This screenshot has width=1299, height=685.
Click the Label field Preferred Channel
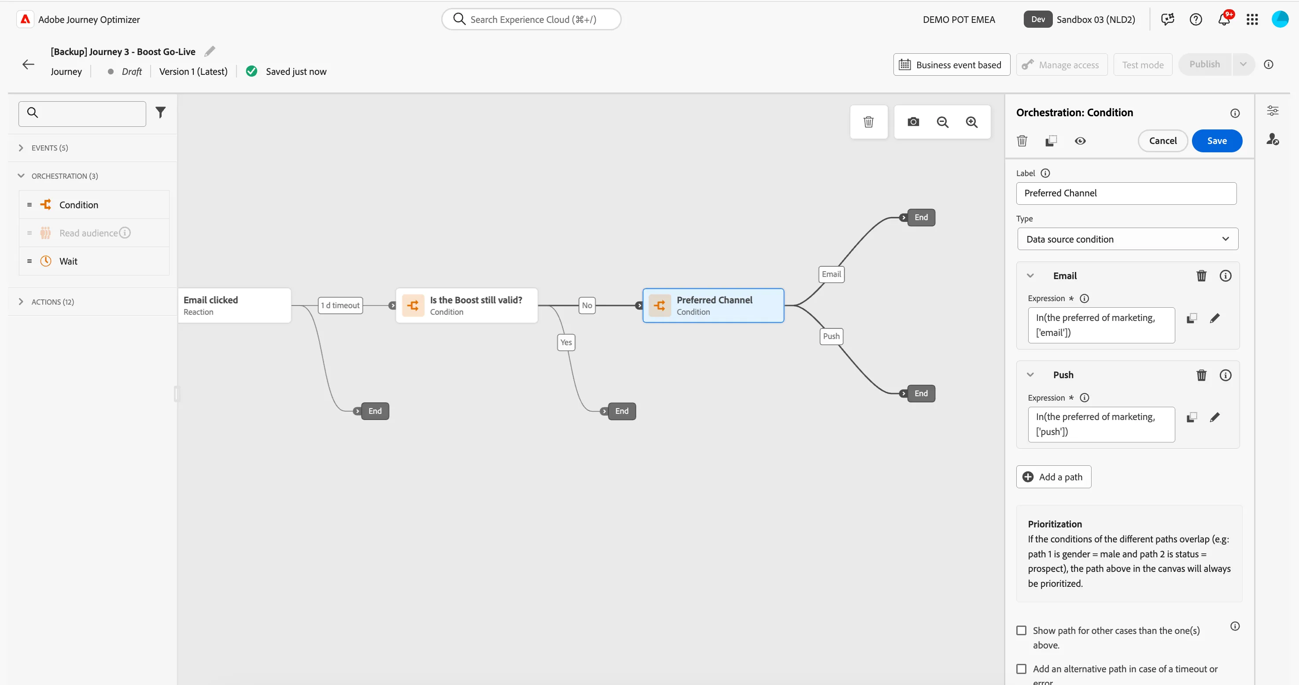click(1126, 193)
